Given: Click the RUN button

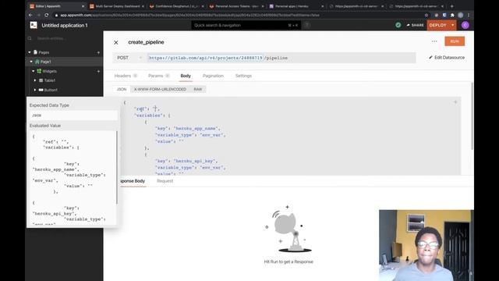Looking at the screenshot, I should click(x=455, y=41).
